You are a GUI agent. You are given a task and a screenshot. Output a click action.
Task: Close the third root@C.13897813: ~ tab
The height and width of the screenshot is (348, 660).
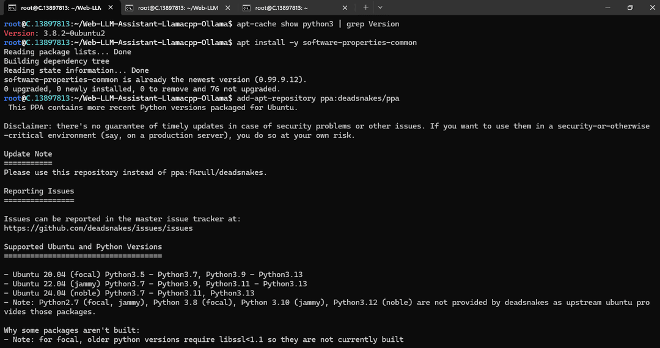(x=345, y=7)
